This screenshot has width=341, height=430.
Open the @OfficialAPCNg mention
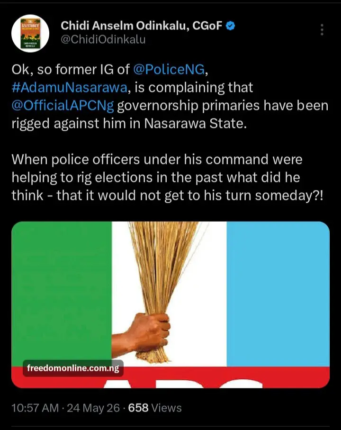(63, 106)
